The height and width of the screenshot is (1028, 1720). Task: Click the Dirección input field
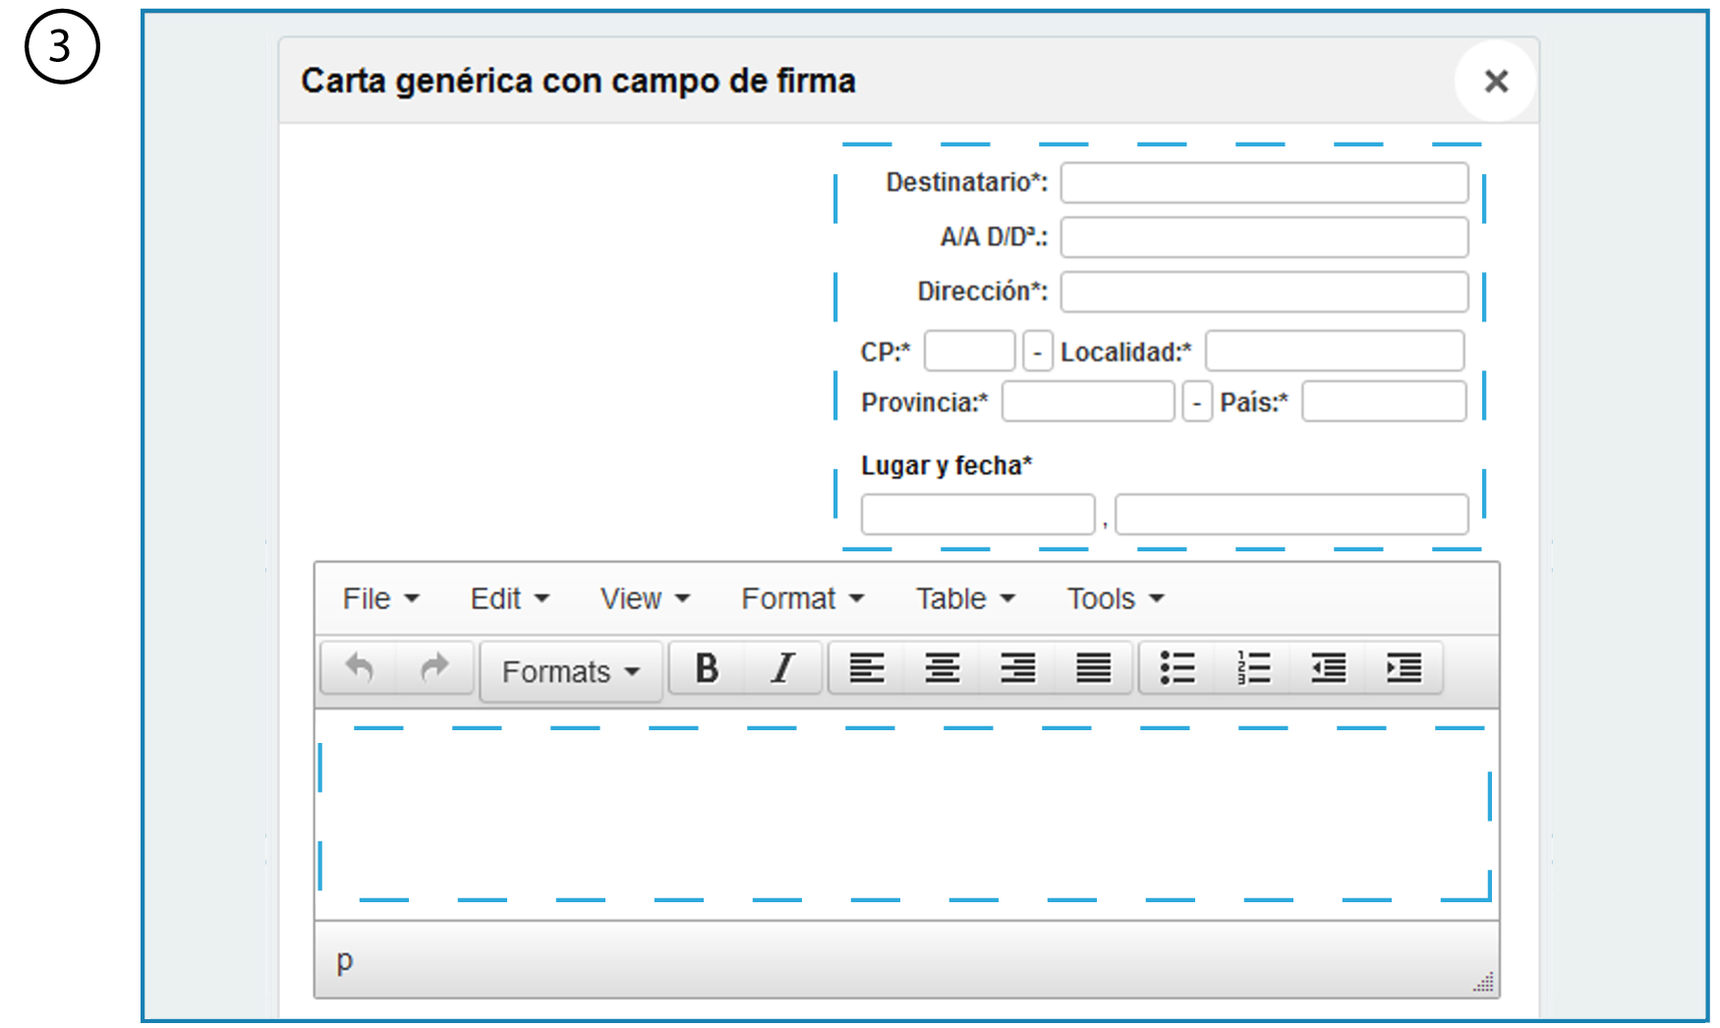1264,292
